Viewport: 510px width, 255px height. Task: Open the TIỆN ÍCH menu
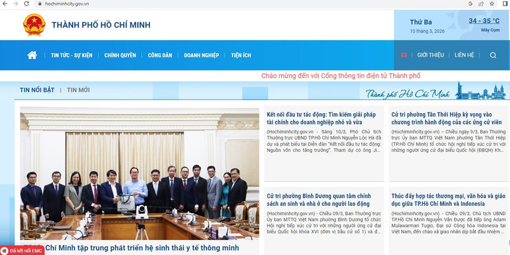241,55
